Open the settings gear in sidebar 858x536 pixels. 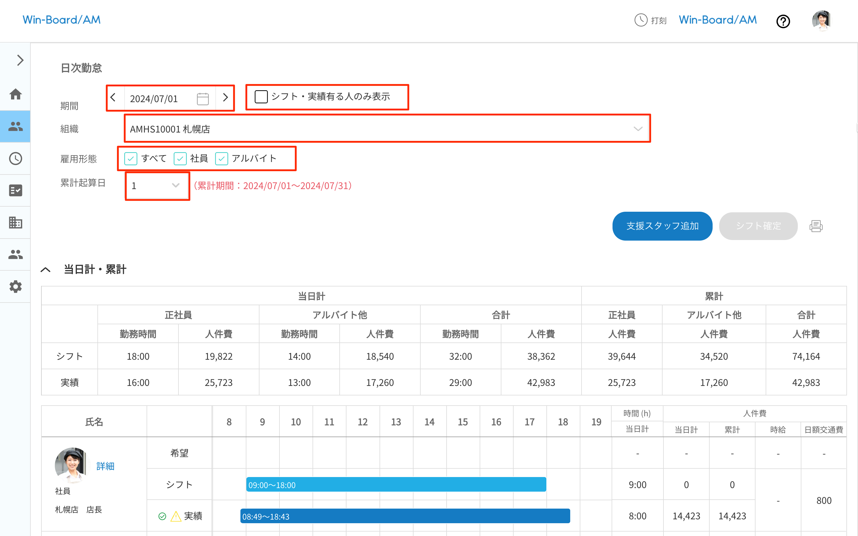pyautogui.click(x=15, y=286)
